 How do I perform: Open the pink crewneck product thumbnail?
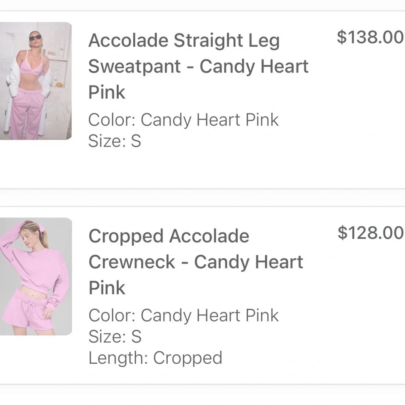[36, 277]
